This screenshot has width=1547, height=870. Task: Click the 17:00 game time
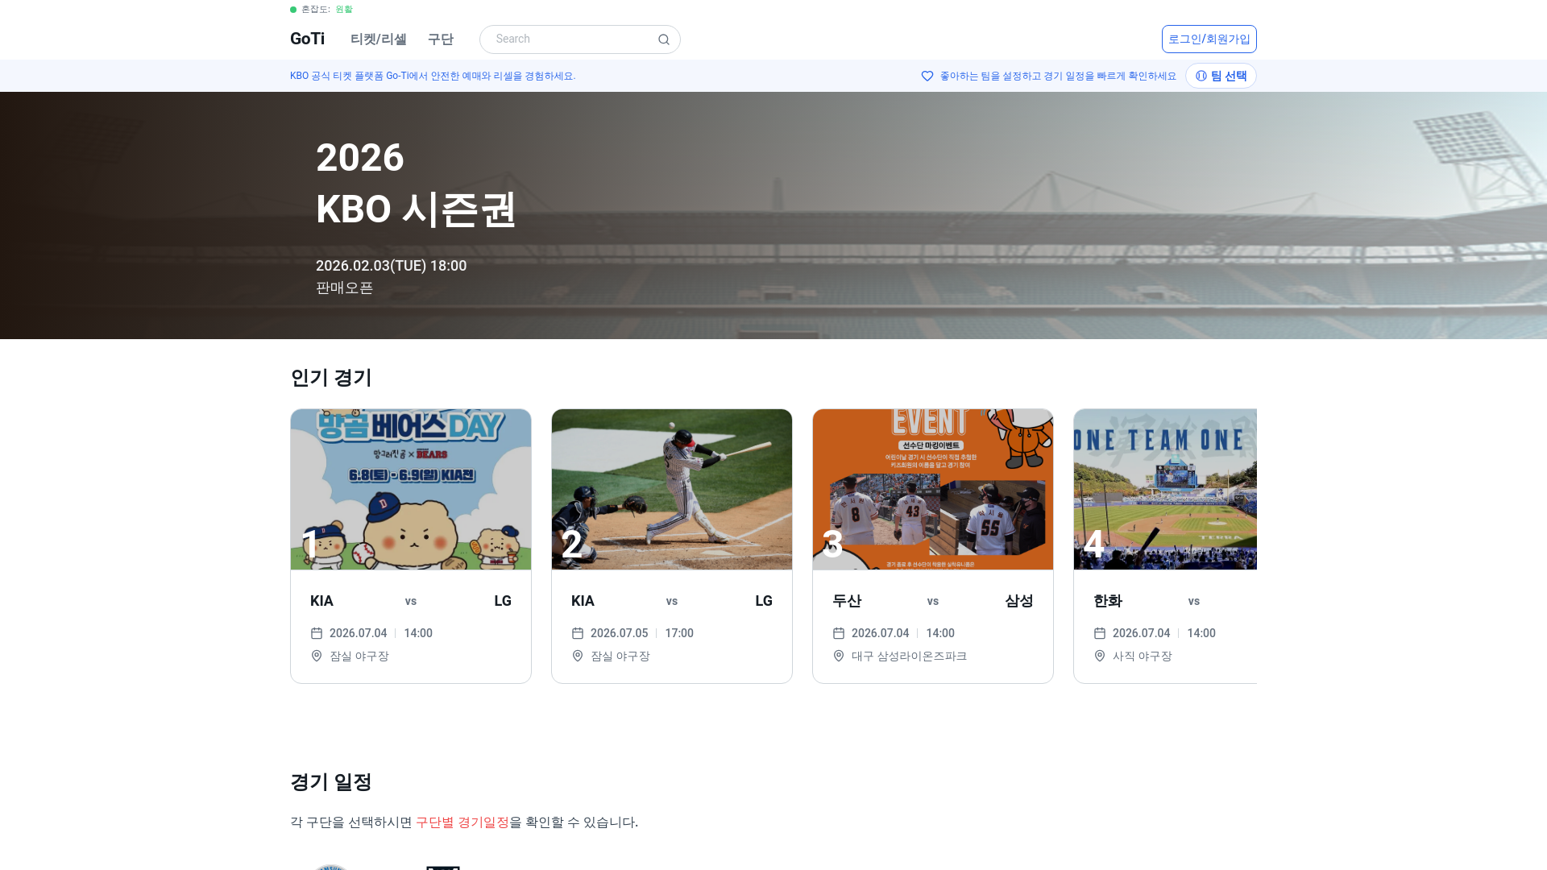tap(679, 633)
